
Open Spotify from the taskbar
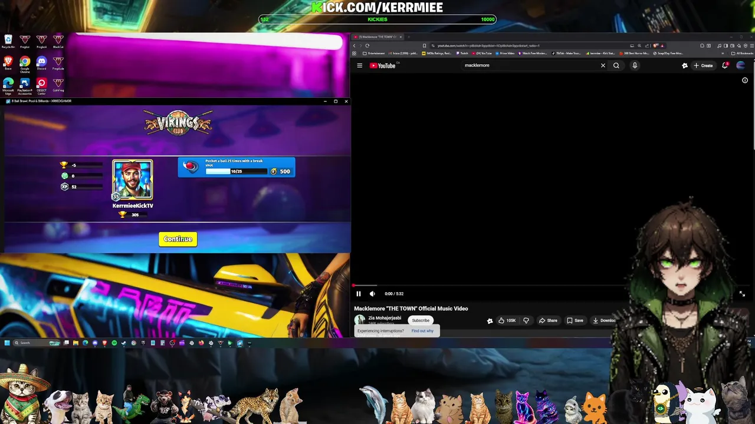[x=114, y=343]
